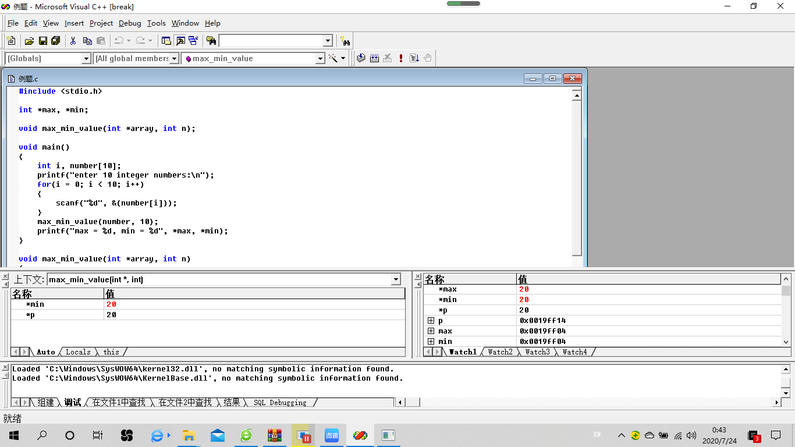Switch to the this tab

pyautogui.click(x=111, y=352)
